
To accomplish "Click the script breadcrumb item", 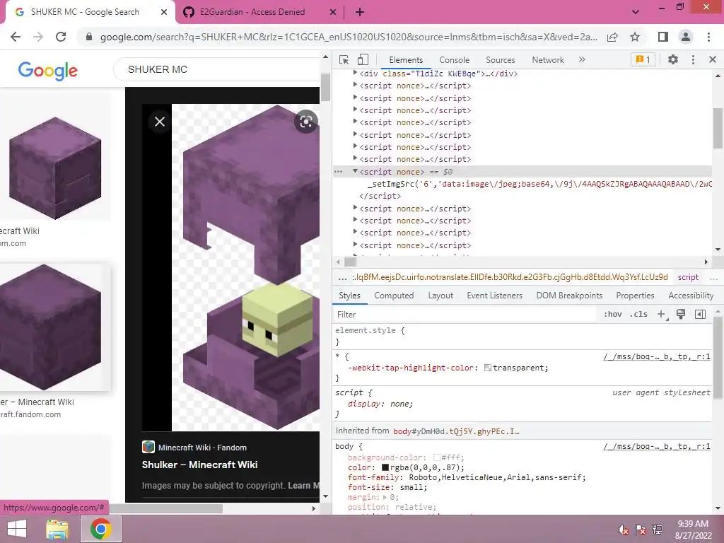I will [688, 277].
